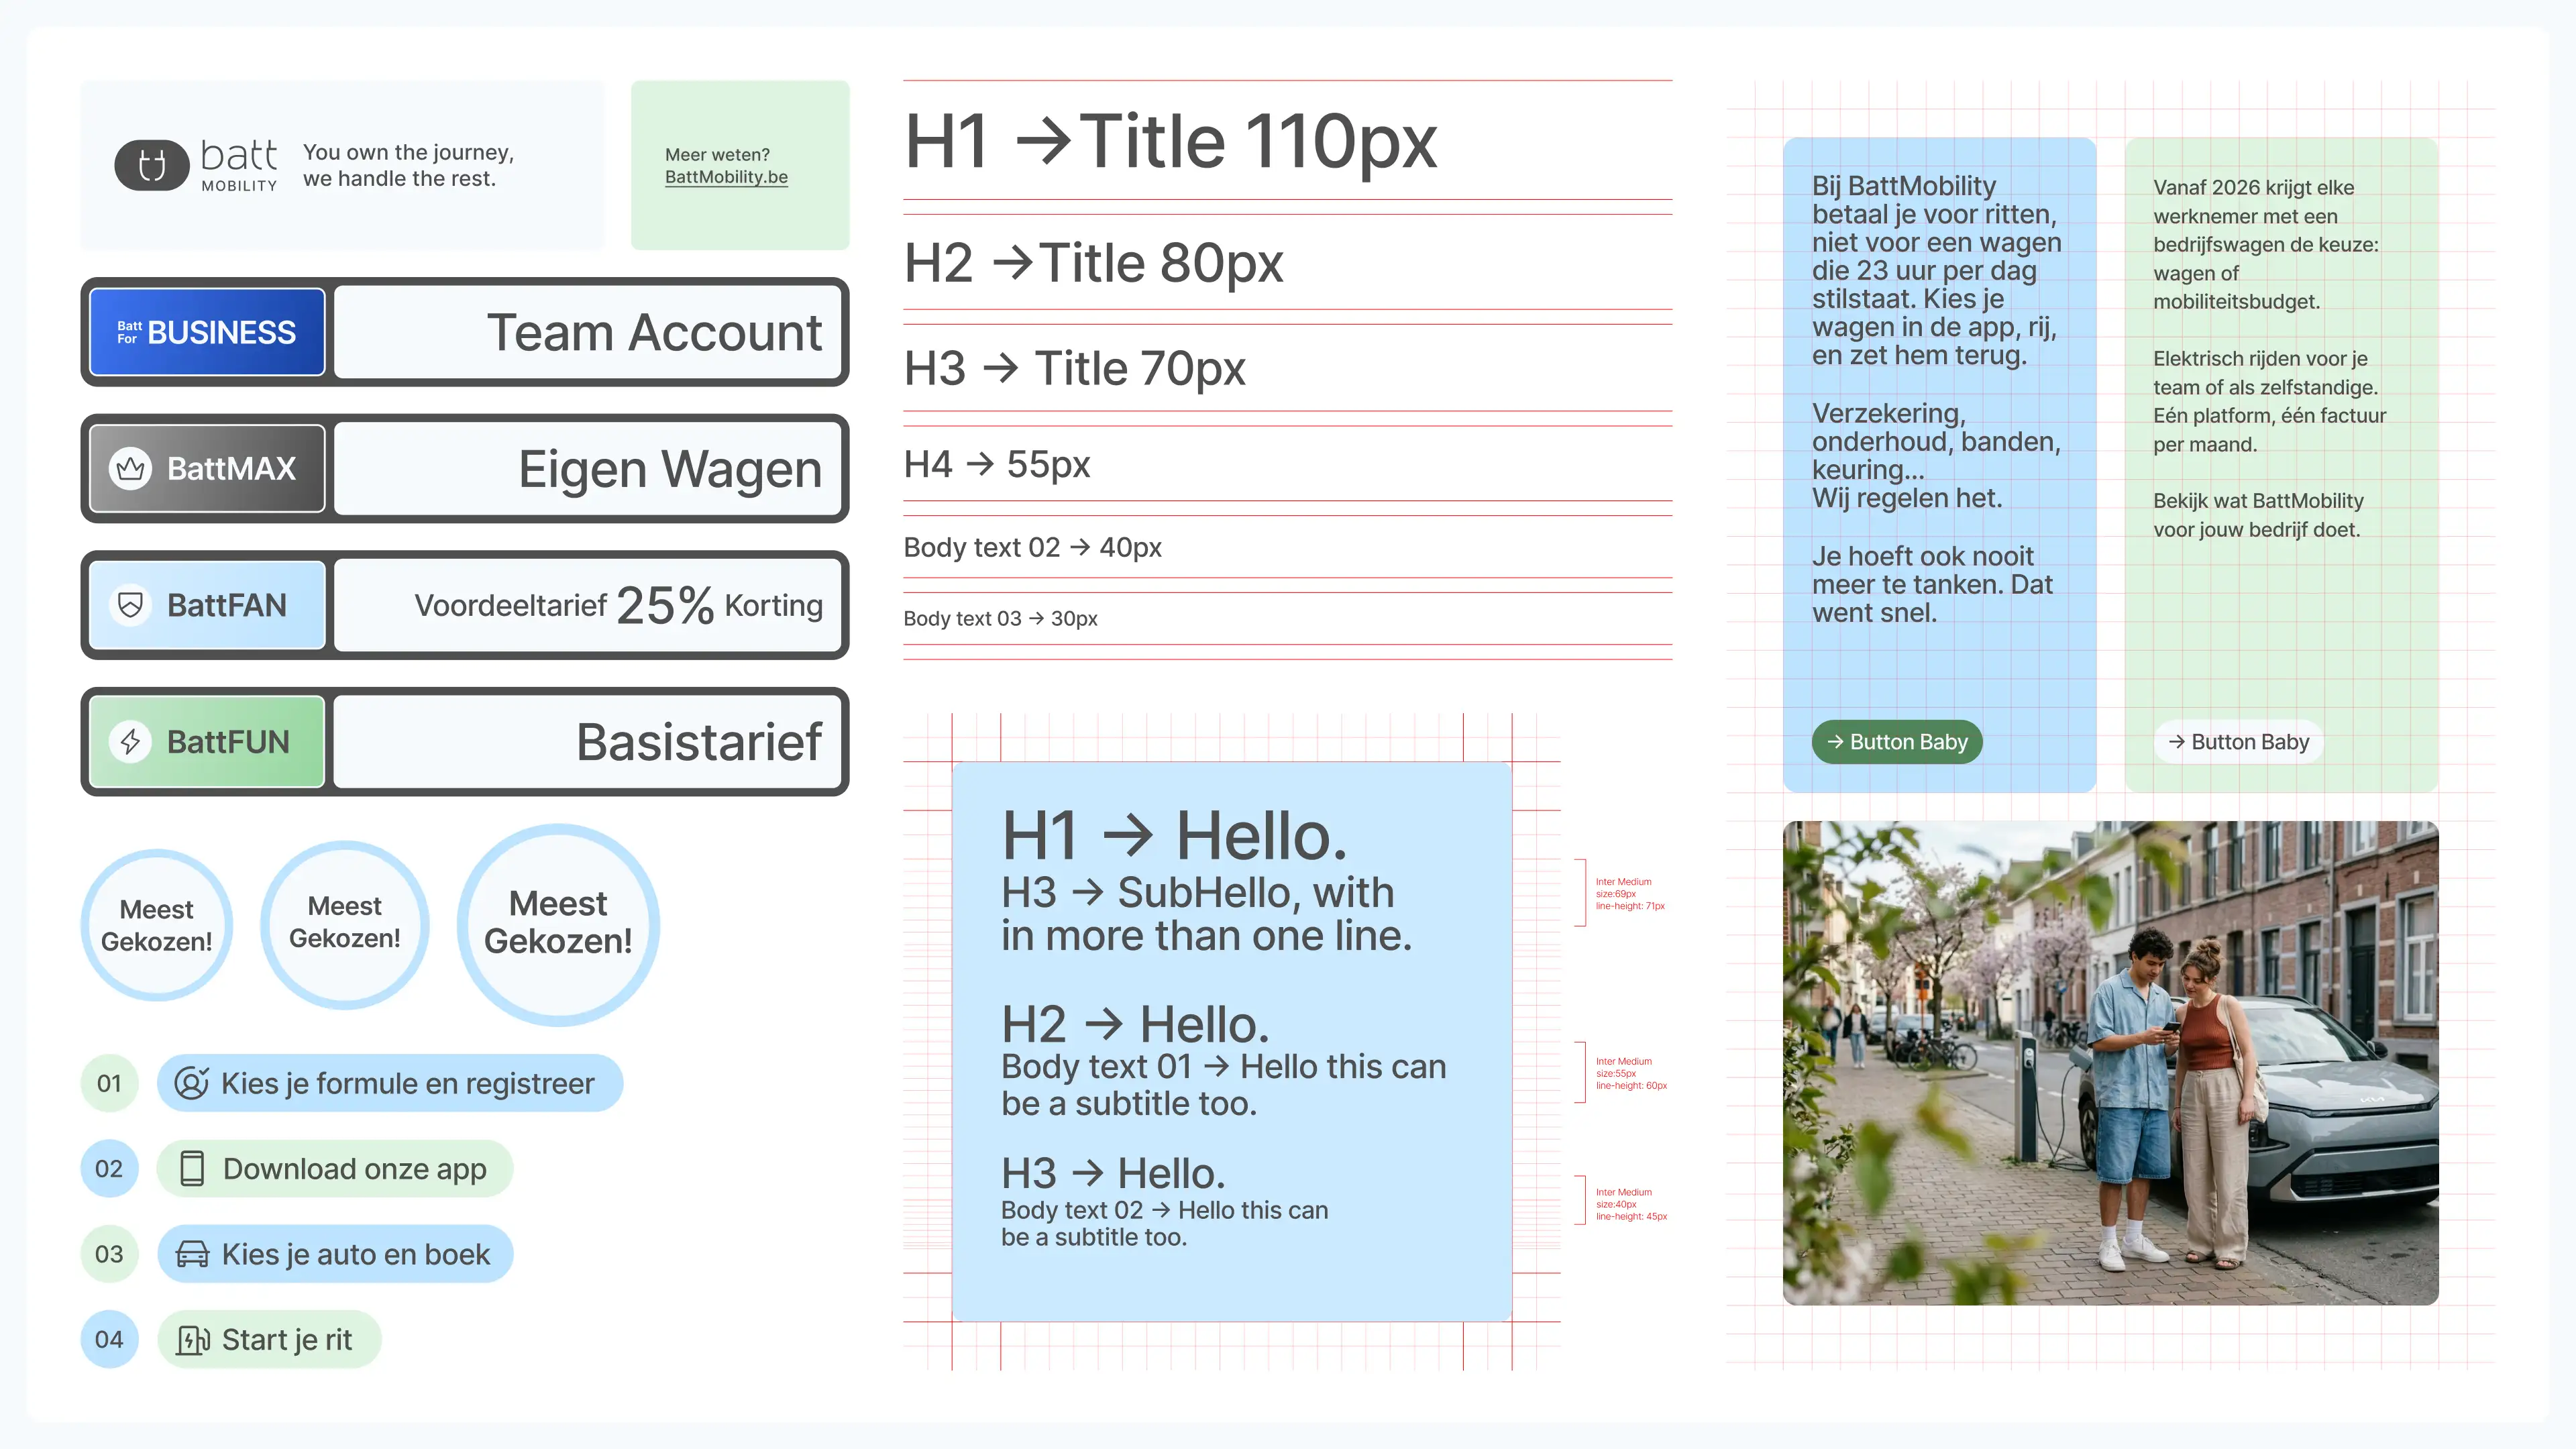
Task: Click the Basistarief label
Action: tap(699, 742)
